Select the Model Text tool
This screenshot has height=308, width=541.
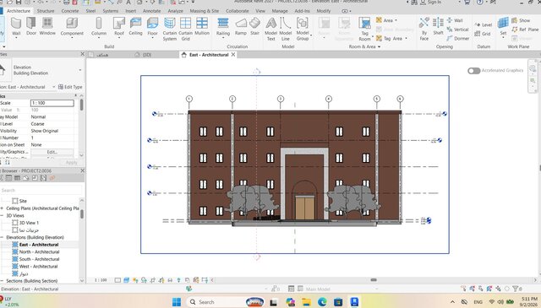(x=270, y=30)
